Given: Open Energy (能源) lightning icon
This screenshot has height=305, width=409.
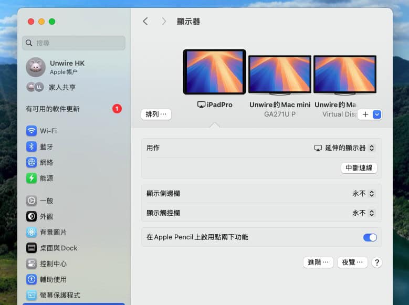Looking at the screenshot, I should click(x=32, y=178).
